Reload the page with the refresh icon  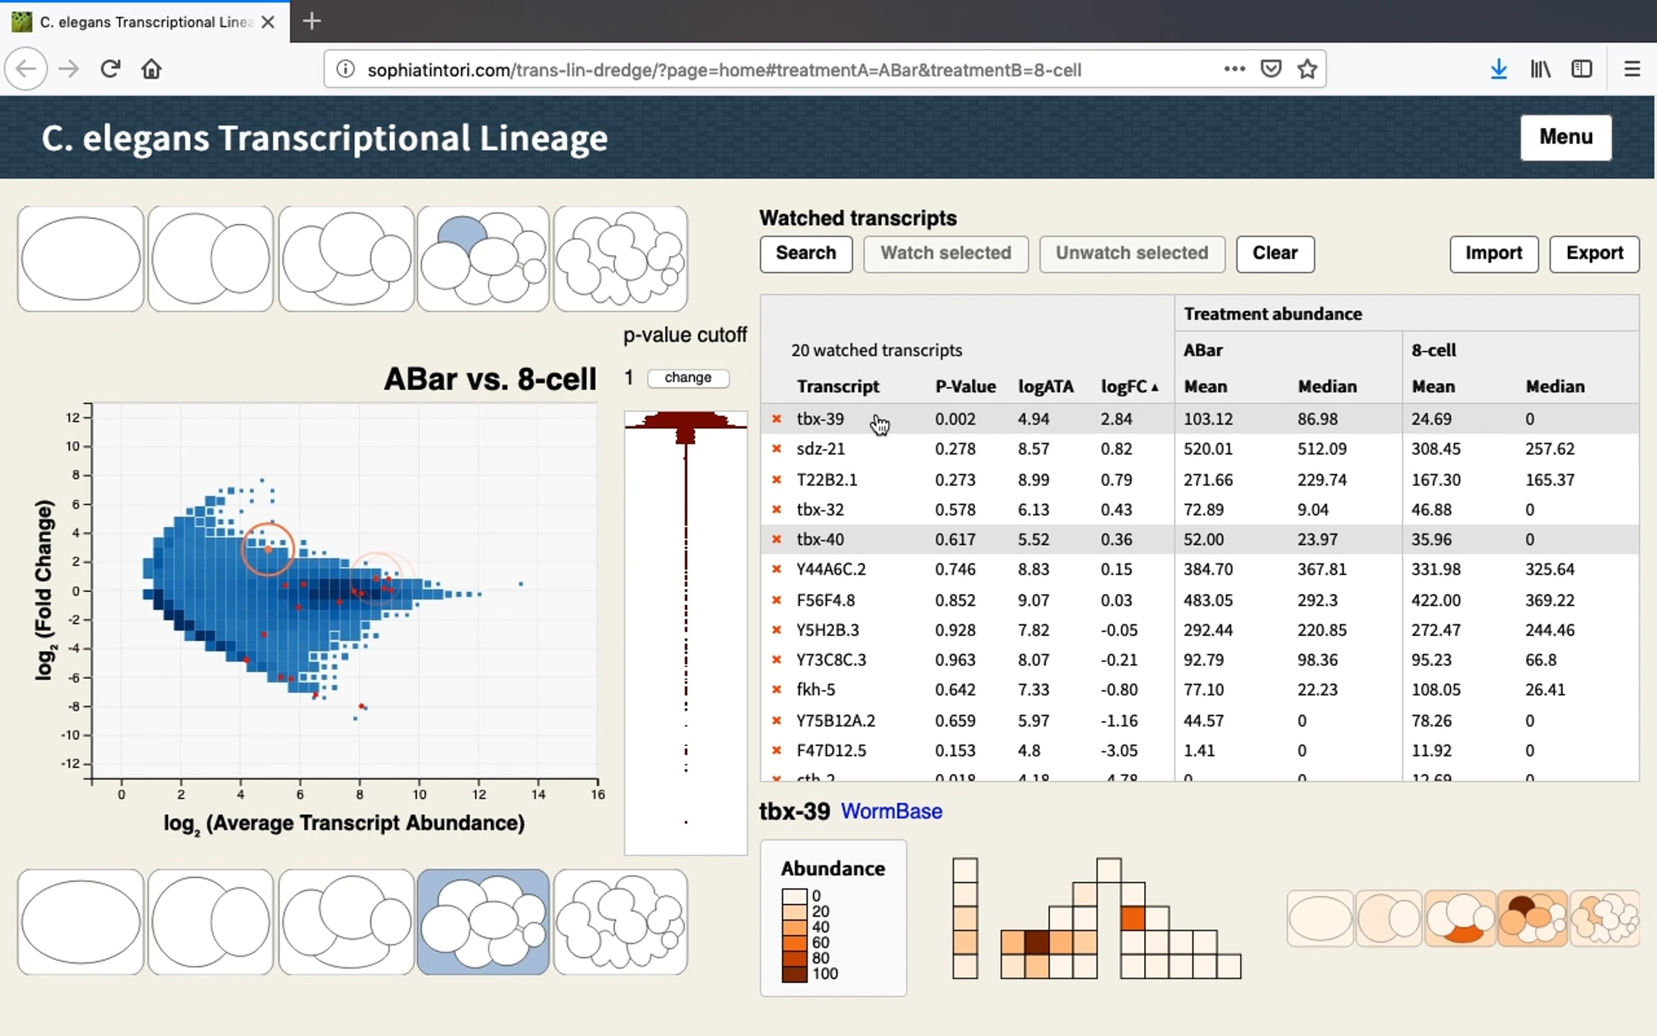point(110,69)
